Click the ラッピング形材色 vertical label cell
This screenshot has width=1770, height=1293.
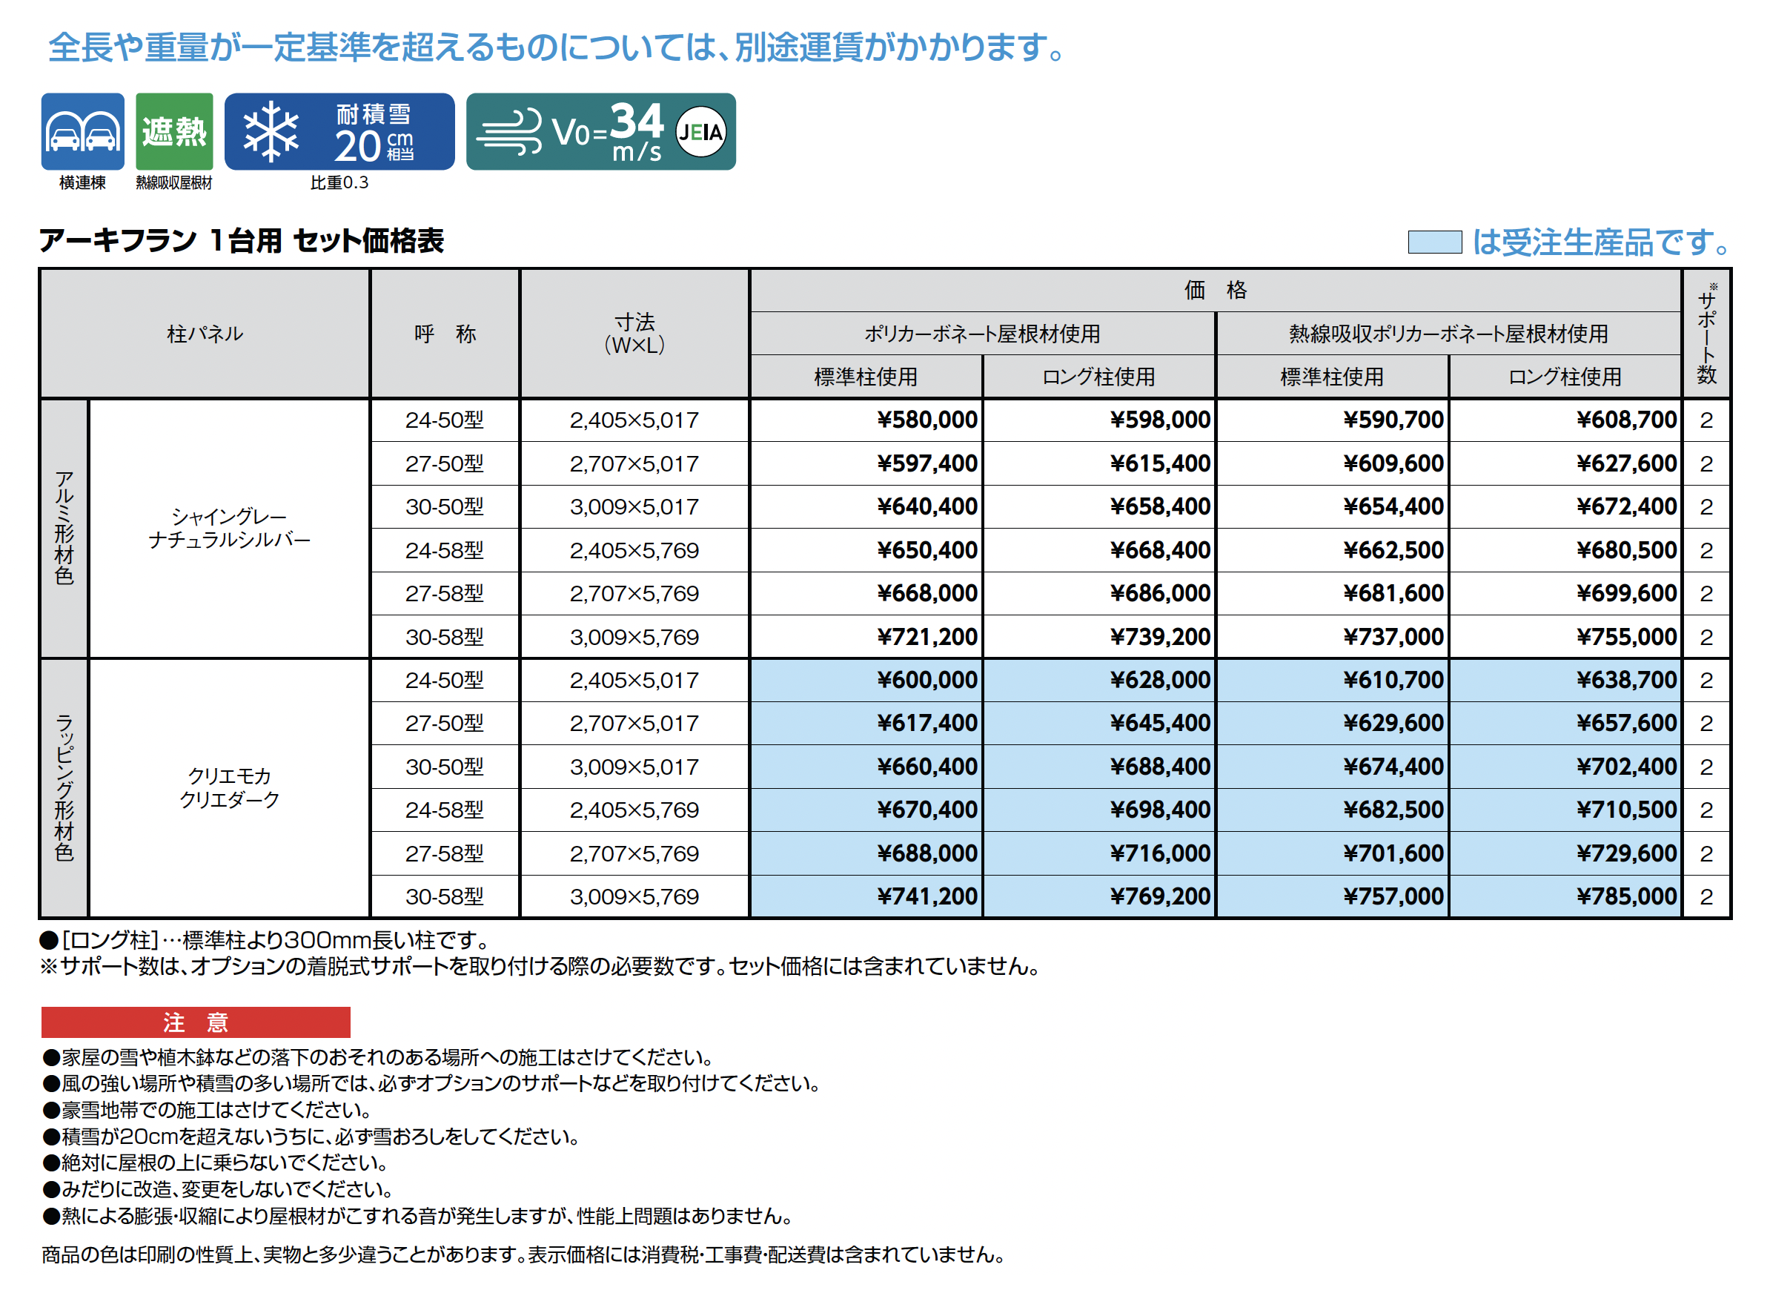click(64, 787)
